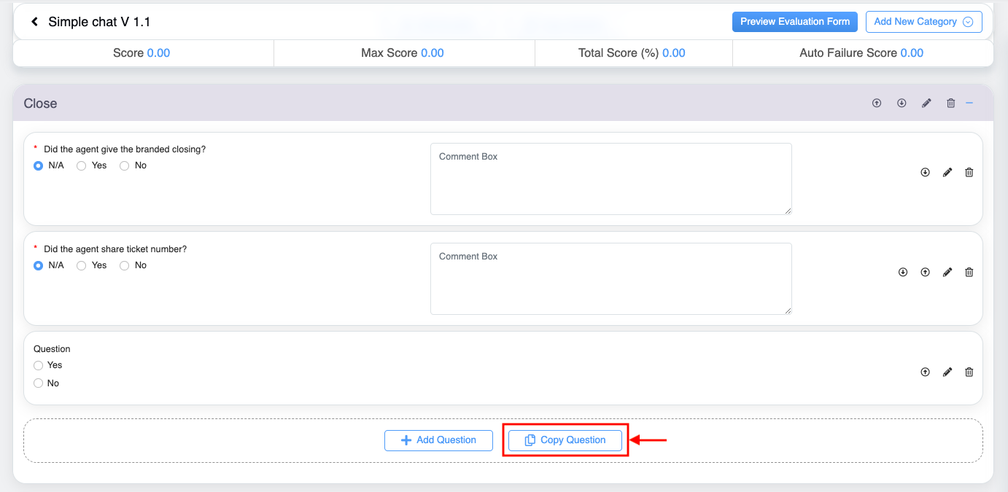Delete the Close category

pos(950,104)
